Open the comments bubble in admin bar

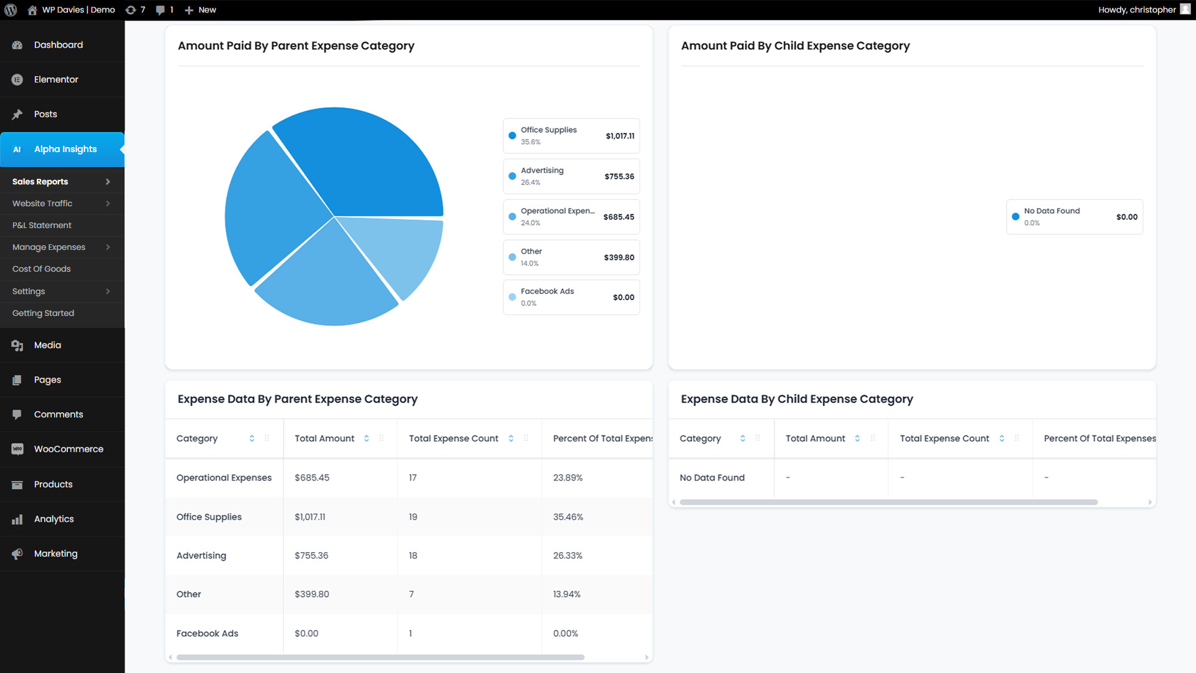161,10
